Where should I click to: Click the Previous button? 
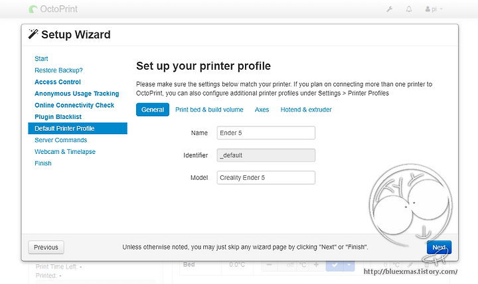click(46, 247)
